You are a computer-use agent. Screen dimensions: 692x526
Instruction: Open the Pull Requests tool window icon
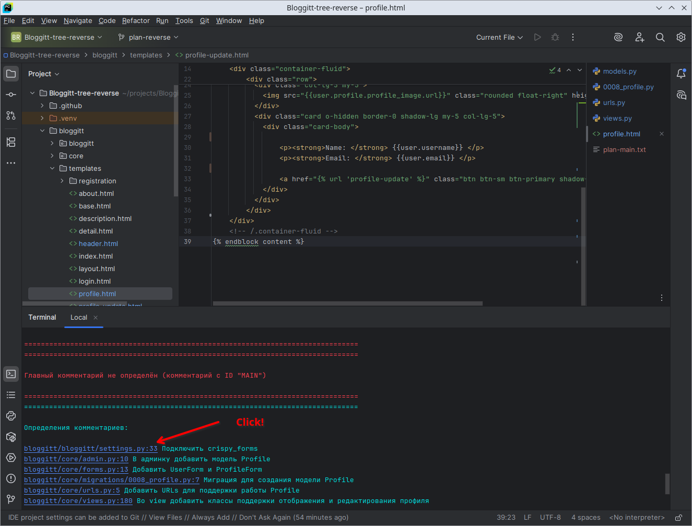[x=11, y=115]
